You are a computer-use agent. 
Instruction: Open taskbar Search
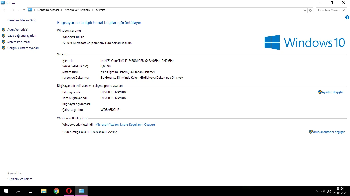click(18, 191)
